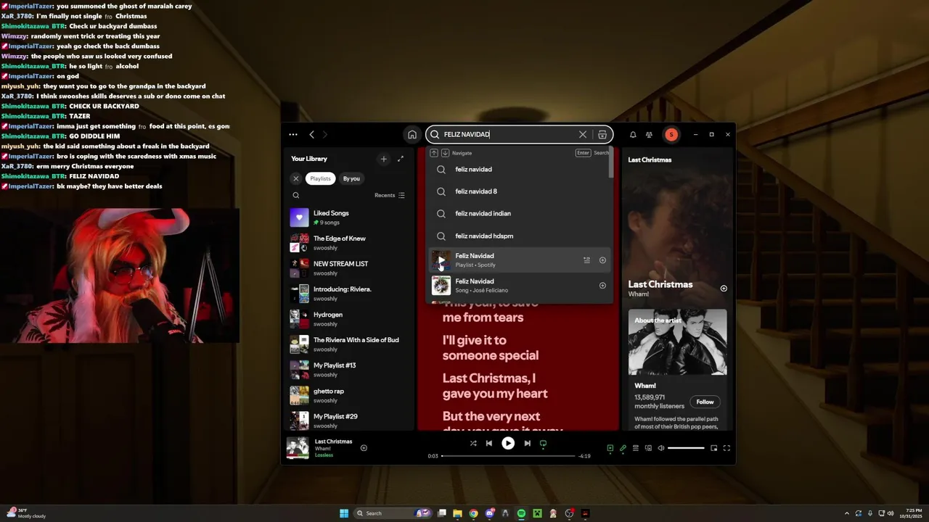The height and width of the screenshot is (522, 929).
Task: Open the mini player icon
Action: 713,448
